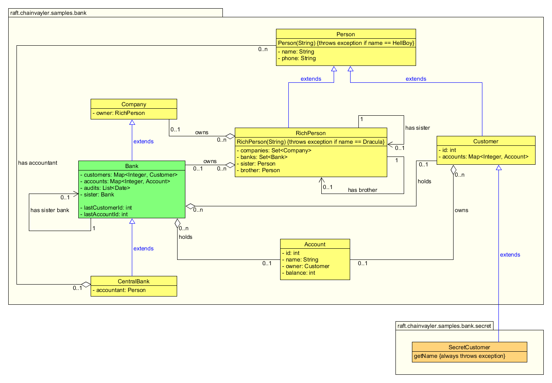Open the Person class header

(346, 34)
